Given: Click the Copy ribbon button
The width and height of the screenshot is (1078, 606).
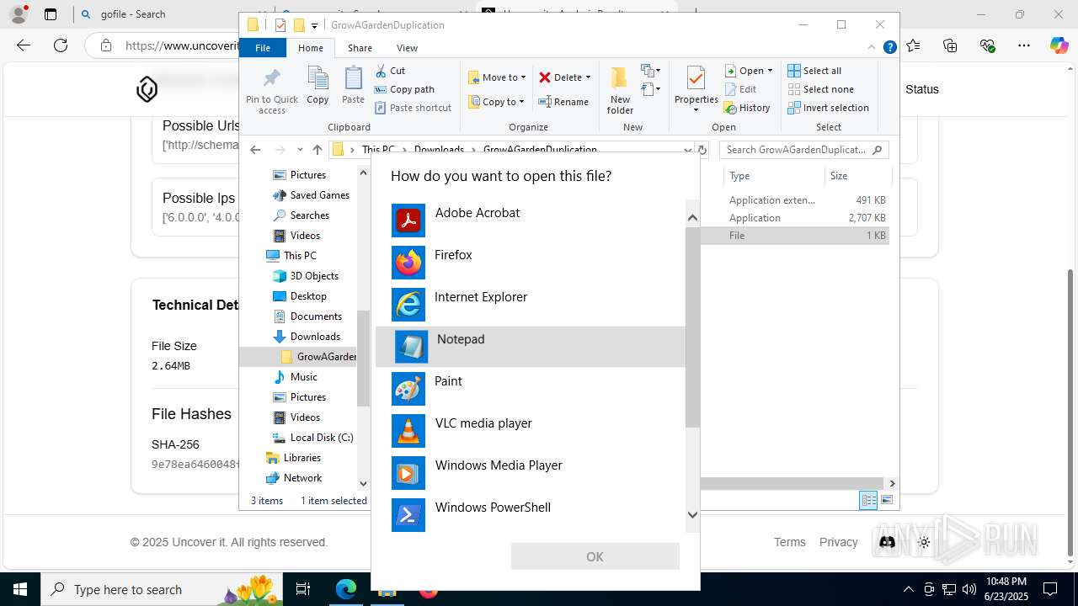Looking at the screenshot, I should click(x=318, y=86).
